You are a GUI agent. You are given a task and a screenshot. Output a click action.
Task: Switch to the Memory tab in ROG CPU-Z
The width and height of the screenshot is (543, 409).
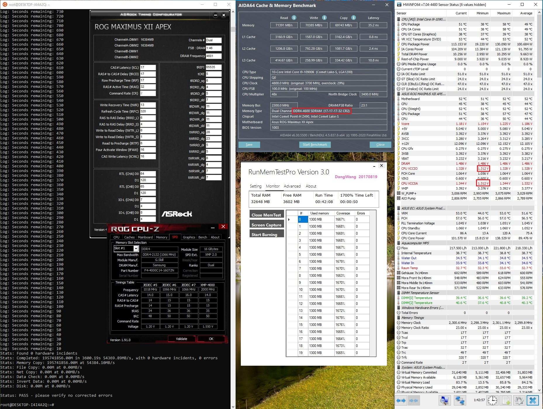(x=162, y=237)
